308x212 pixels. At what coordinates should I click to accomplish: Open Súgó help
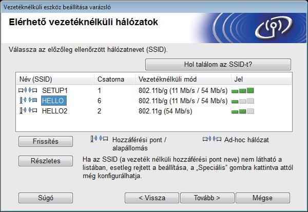click(x=46, y=198)
